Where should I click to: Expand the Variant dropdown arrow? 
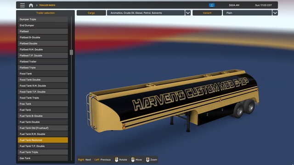275,13
